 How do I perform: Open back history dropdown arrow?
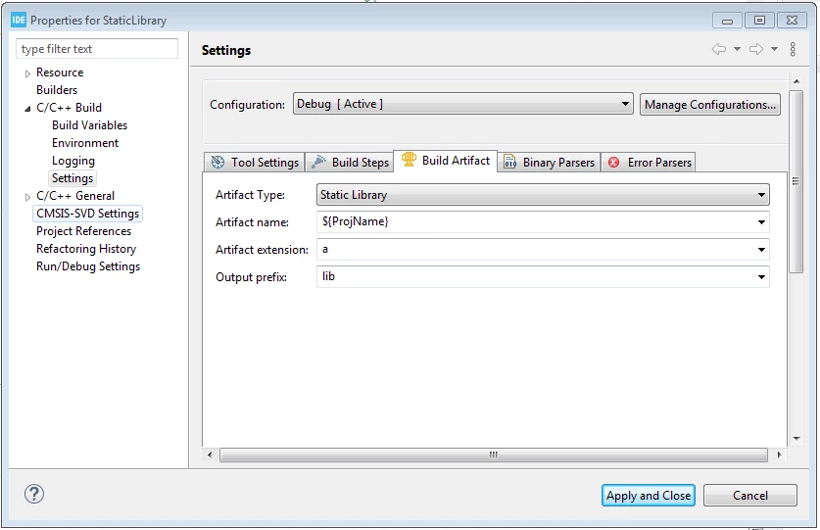(x=737, y=49)
